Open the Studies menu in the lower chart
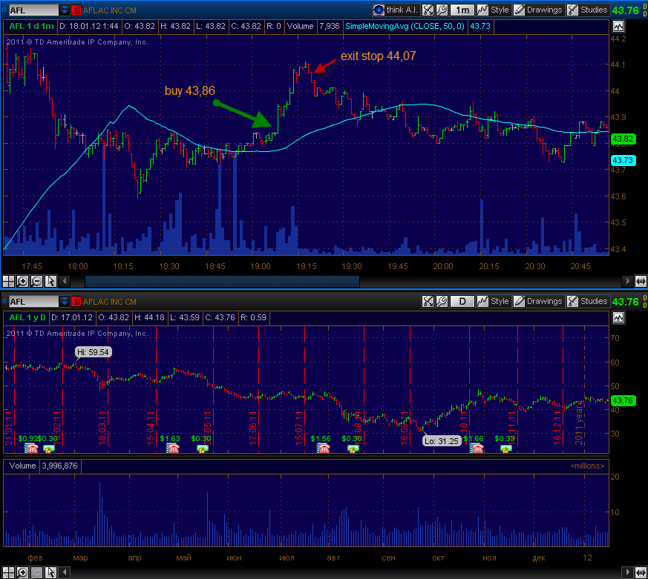Screen dimensions: 648x579 coord(587,301)
